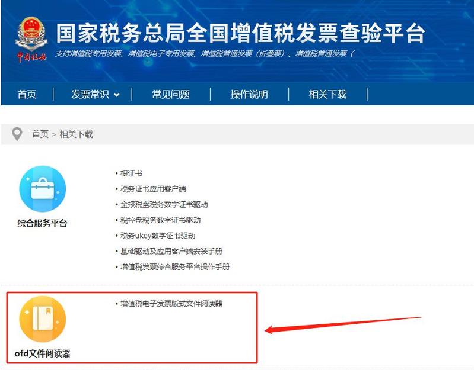The height and width of the screenshot is (370, 474).
Task: Open the 操作说明 menu item
Action: [249, 94]
